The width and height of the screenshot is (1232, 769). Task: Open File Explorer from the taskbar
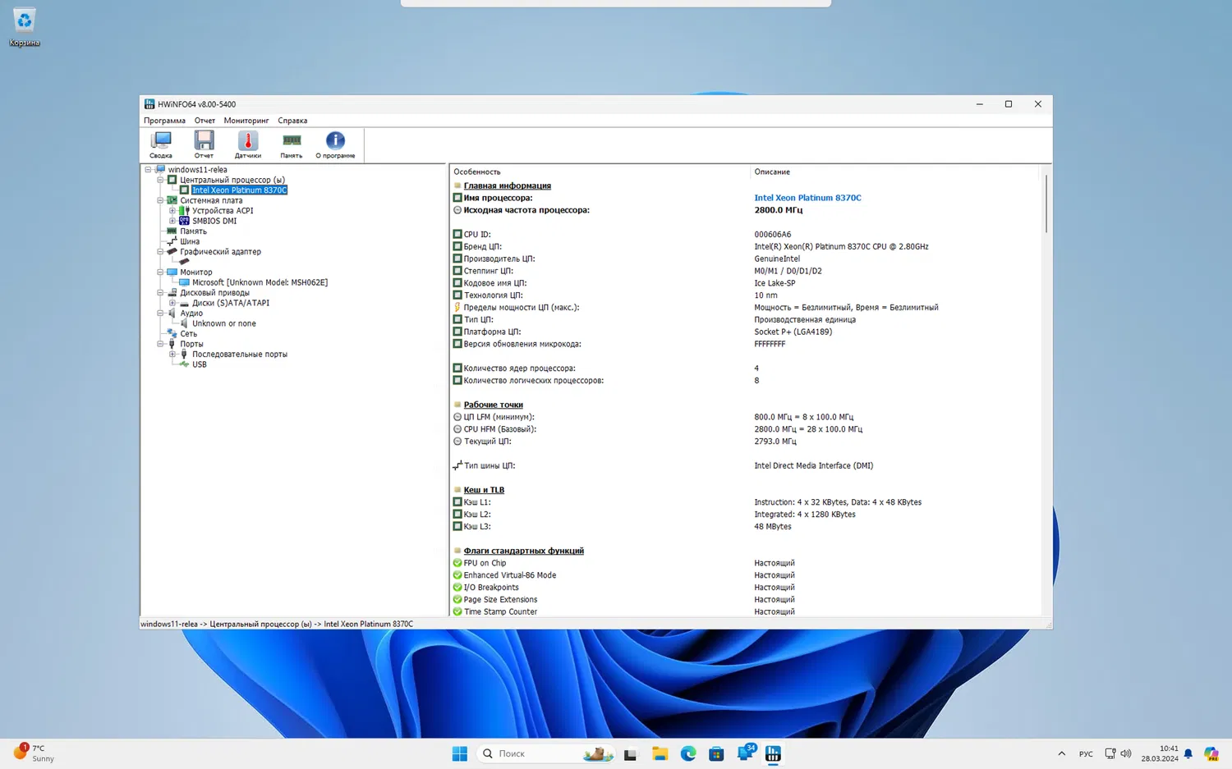pos(660,753)
